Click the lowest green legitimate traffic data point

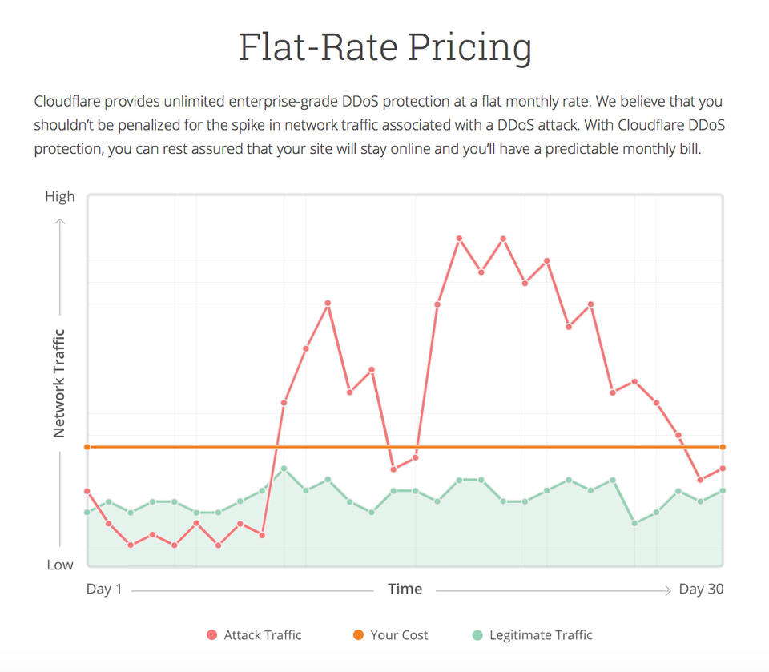634,523
